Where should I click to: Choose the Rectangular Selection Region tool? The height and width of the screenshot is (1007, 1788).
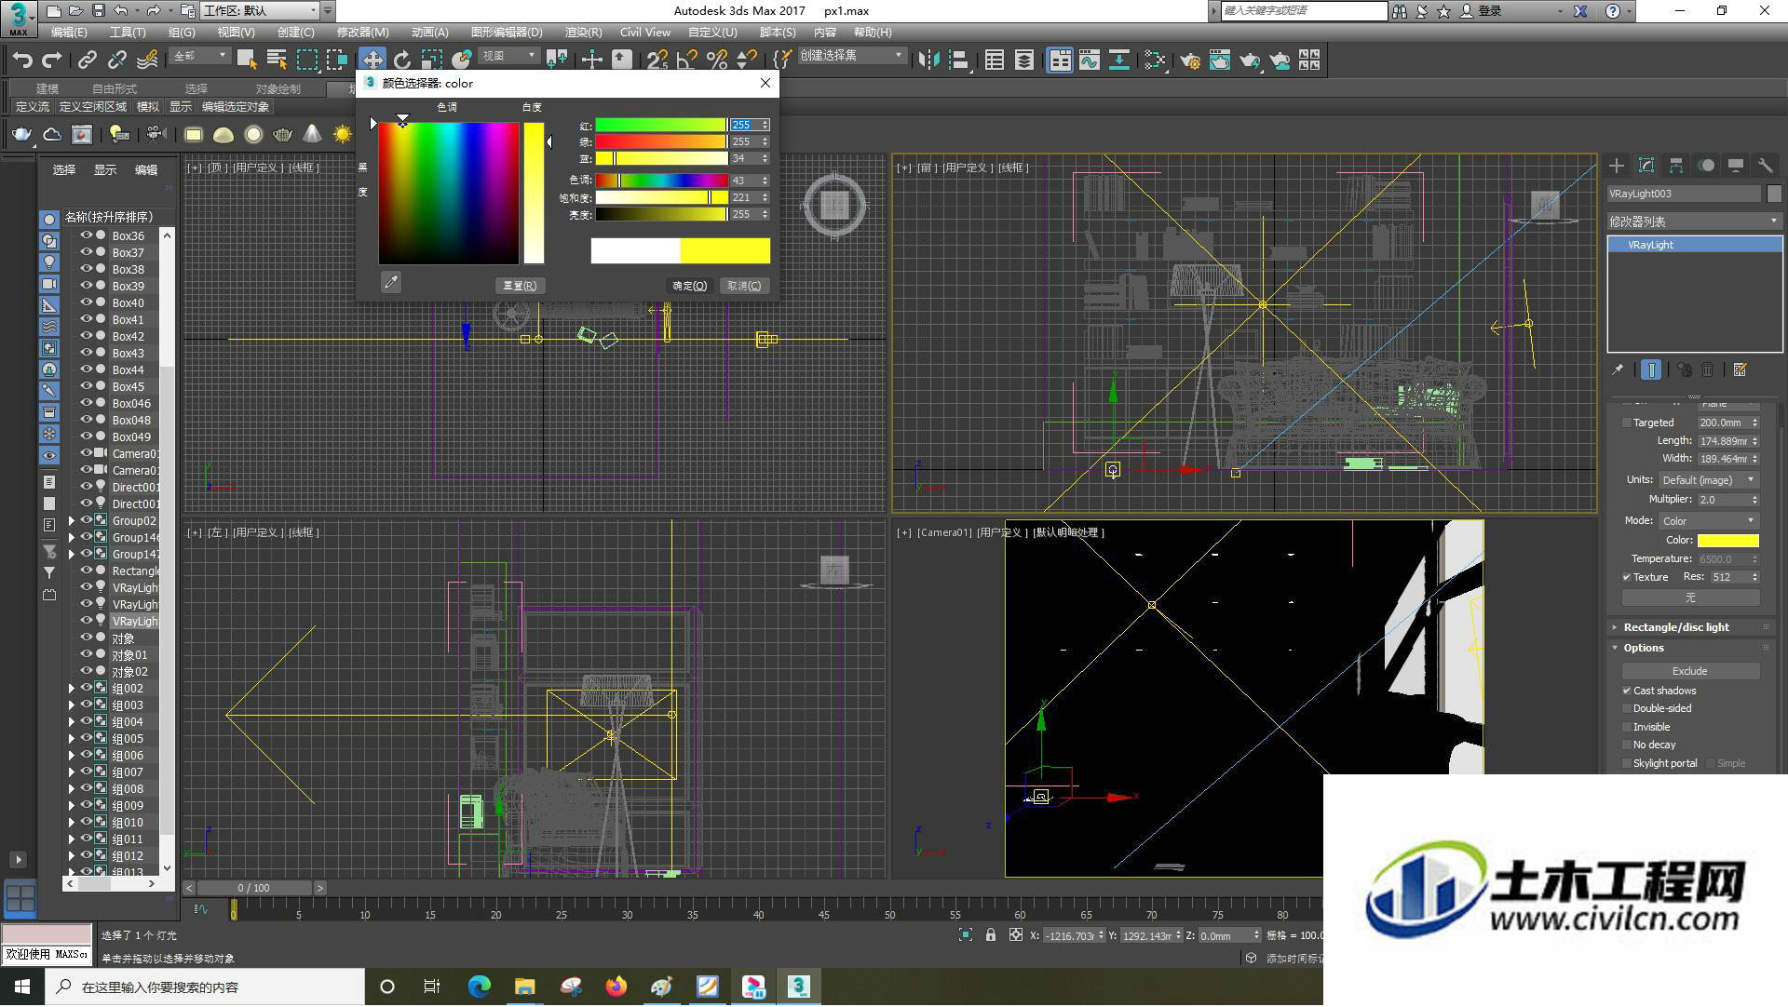point(306,60)
